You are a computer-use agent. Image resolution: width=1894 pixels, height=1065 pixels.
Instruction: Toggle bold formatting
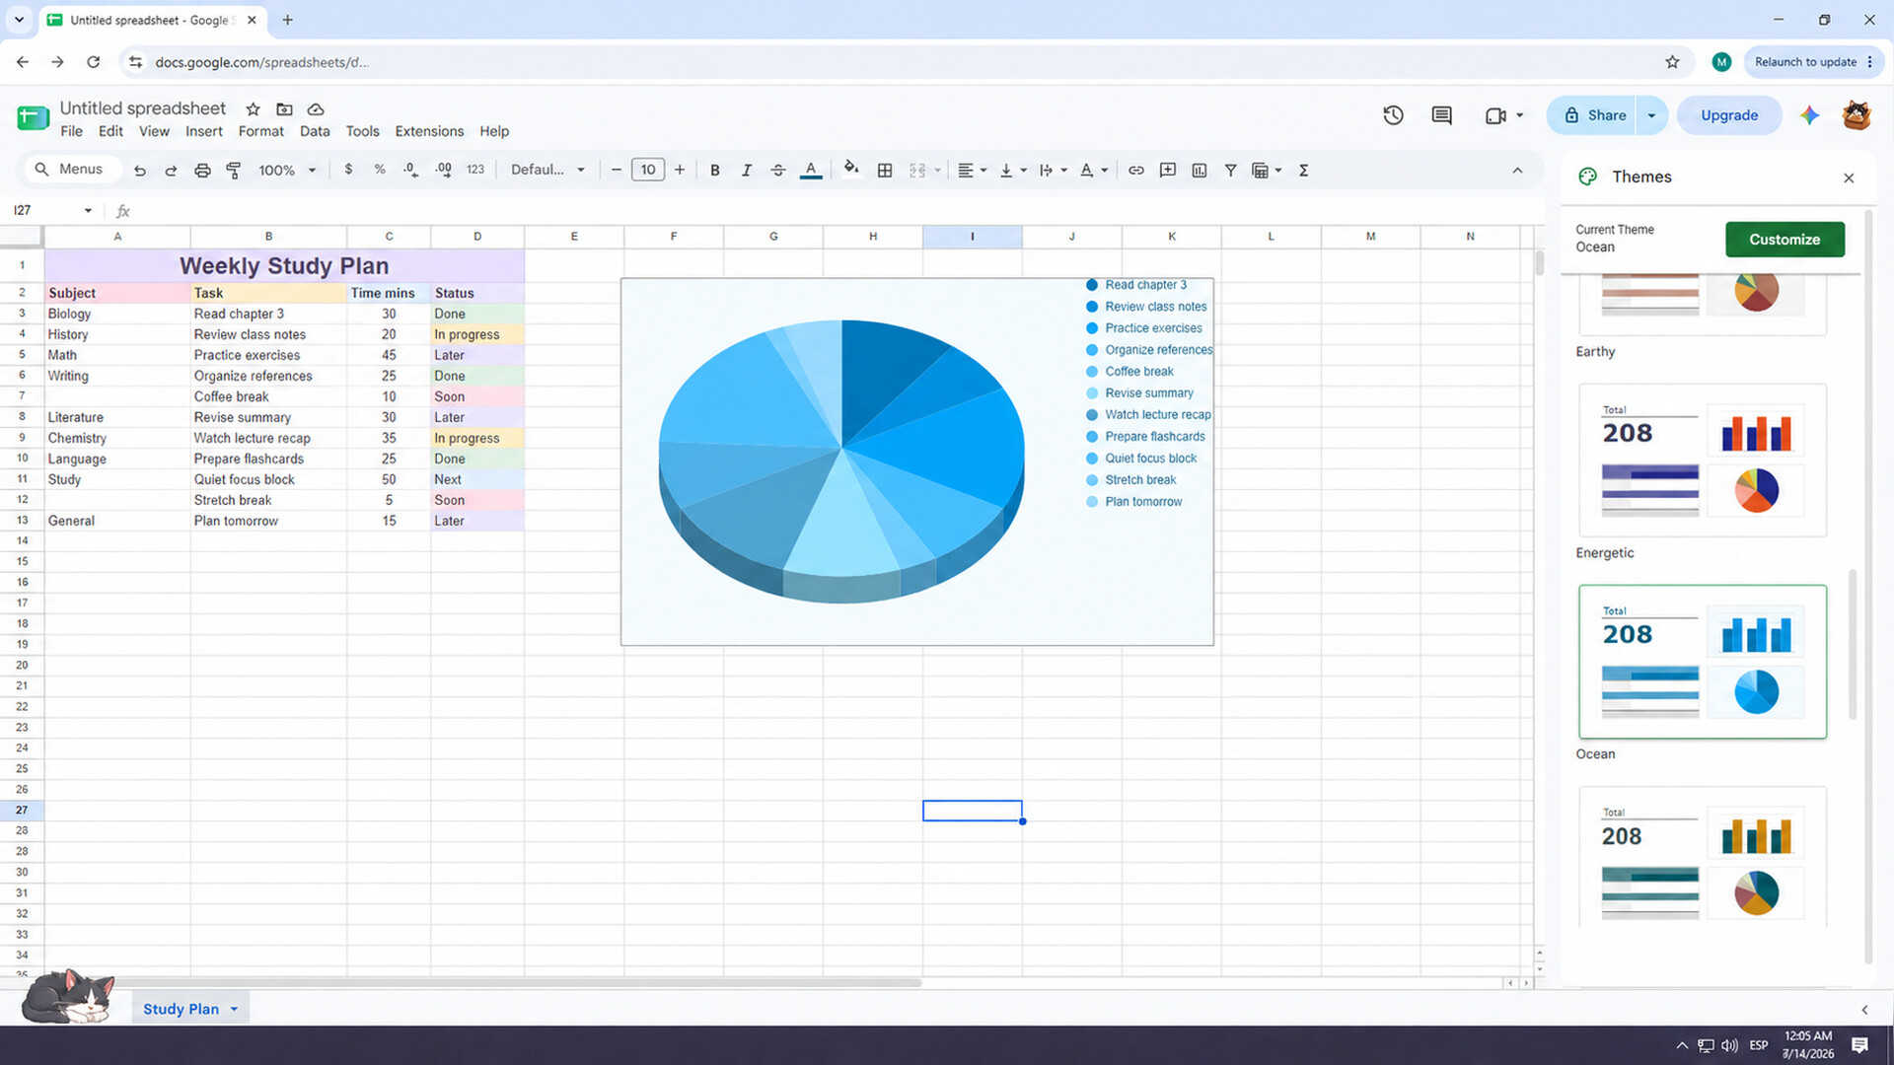click(x=715, y=171)
